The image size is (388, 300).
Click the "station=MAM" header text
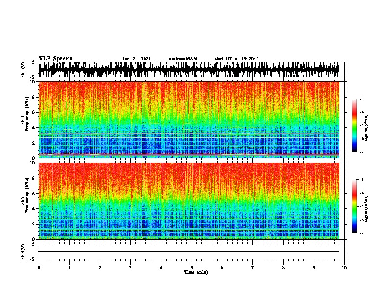pyautogui.click(x=183, y=59)
